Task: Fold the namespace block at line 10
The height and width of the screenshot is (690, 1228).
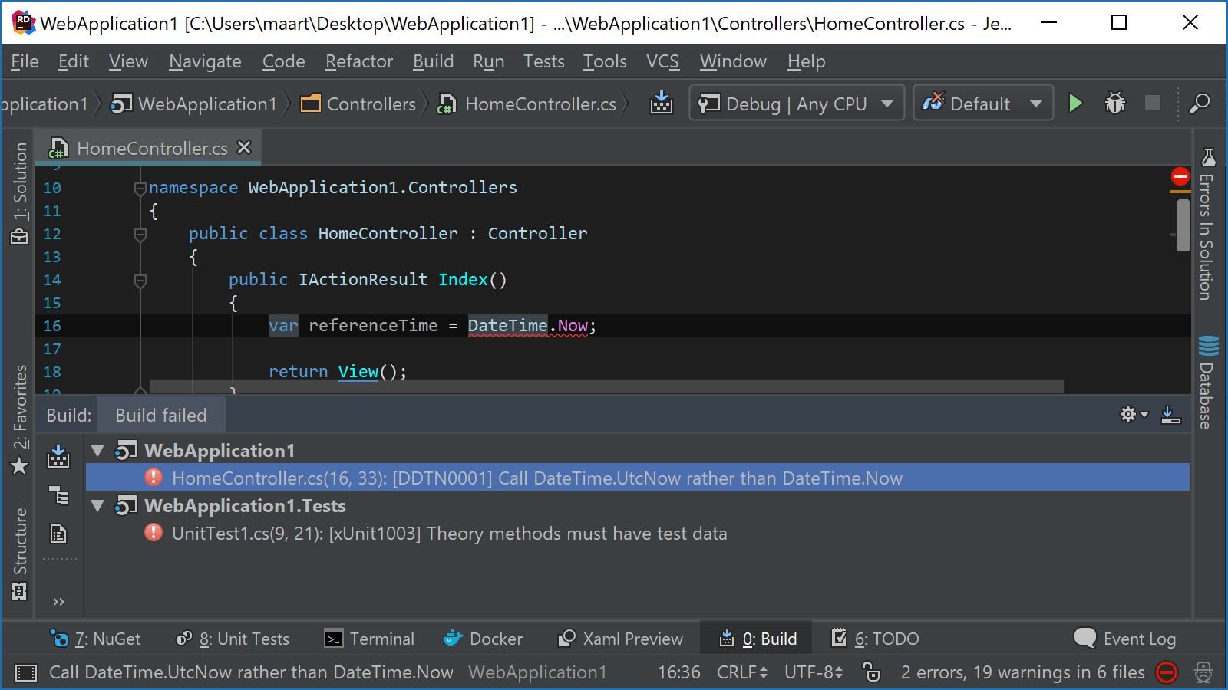Action: pos(140,188)
